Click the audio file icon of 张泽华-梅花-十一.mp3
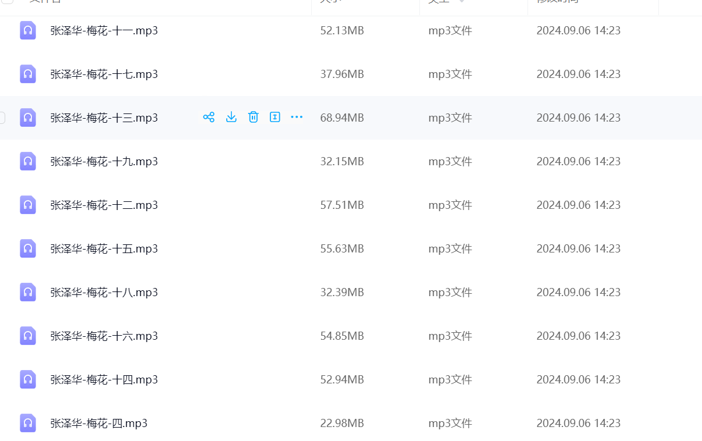 tap(28, 30)
